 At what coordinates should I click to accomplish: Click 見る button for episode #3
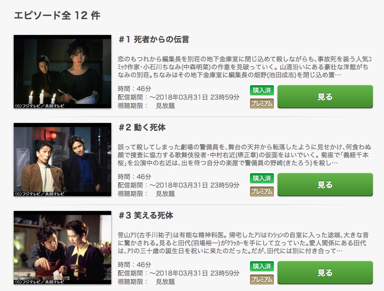(x=325, y=272)
